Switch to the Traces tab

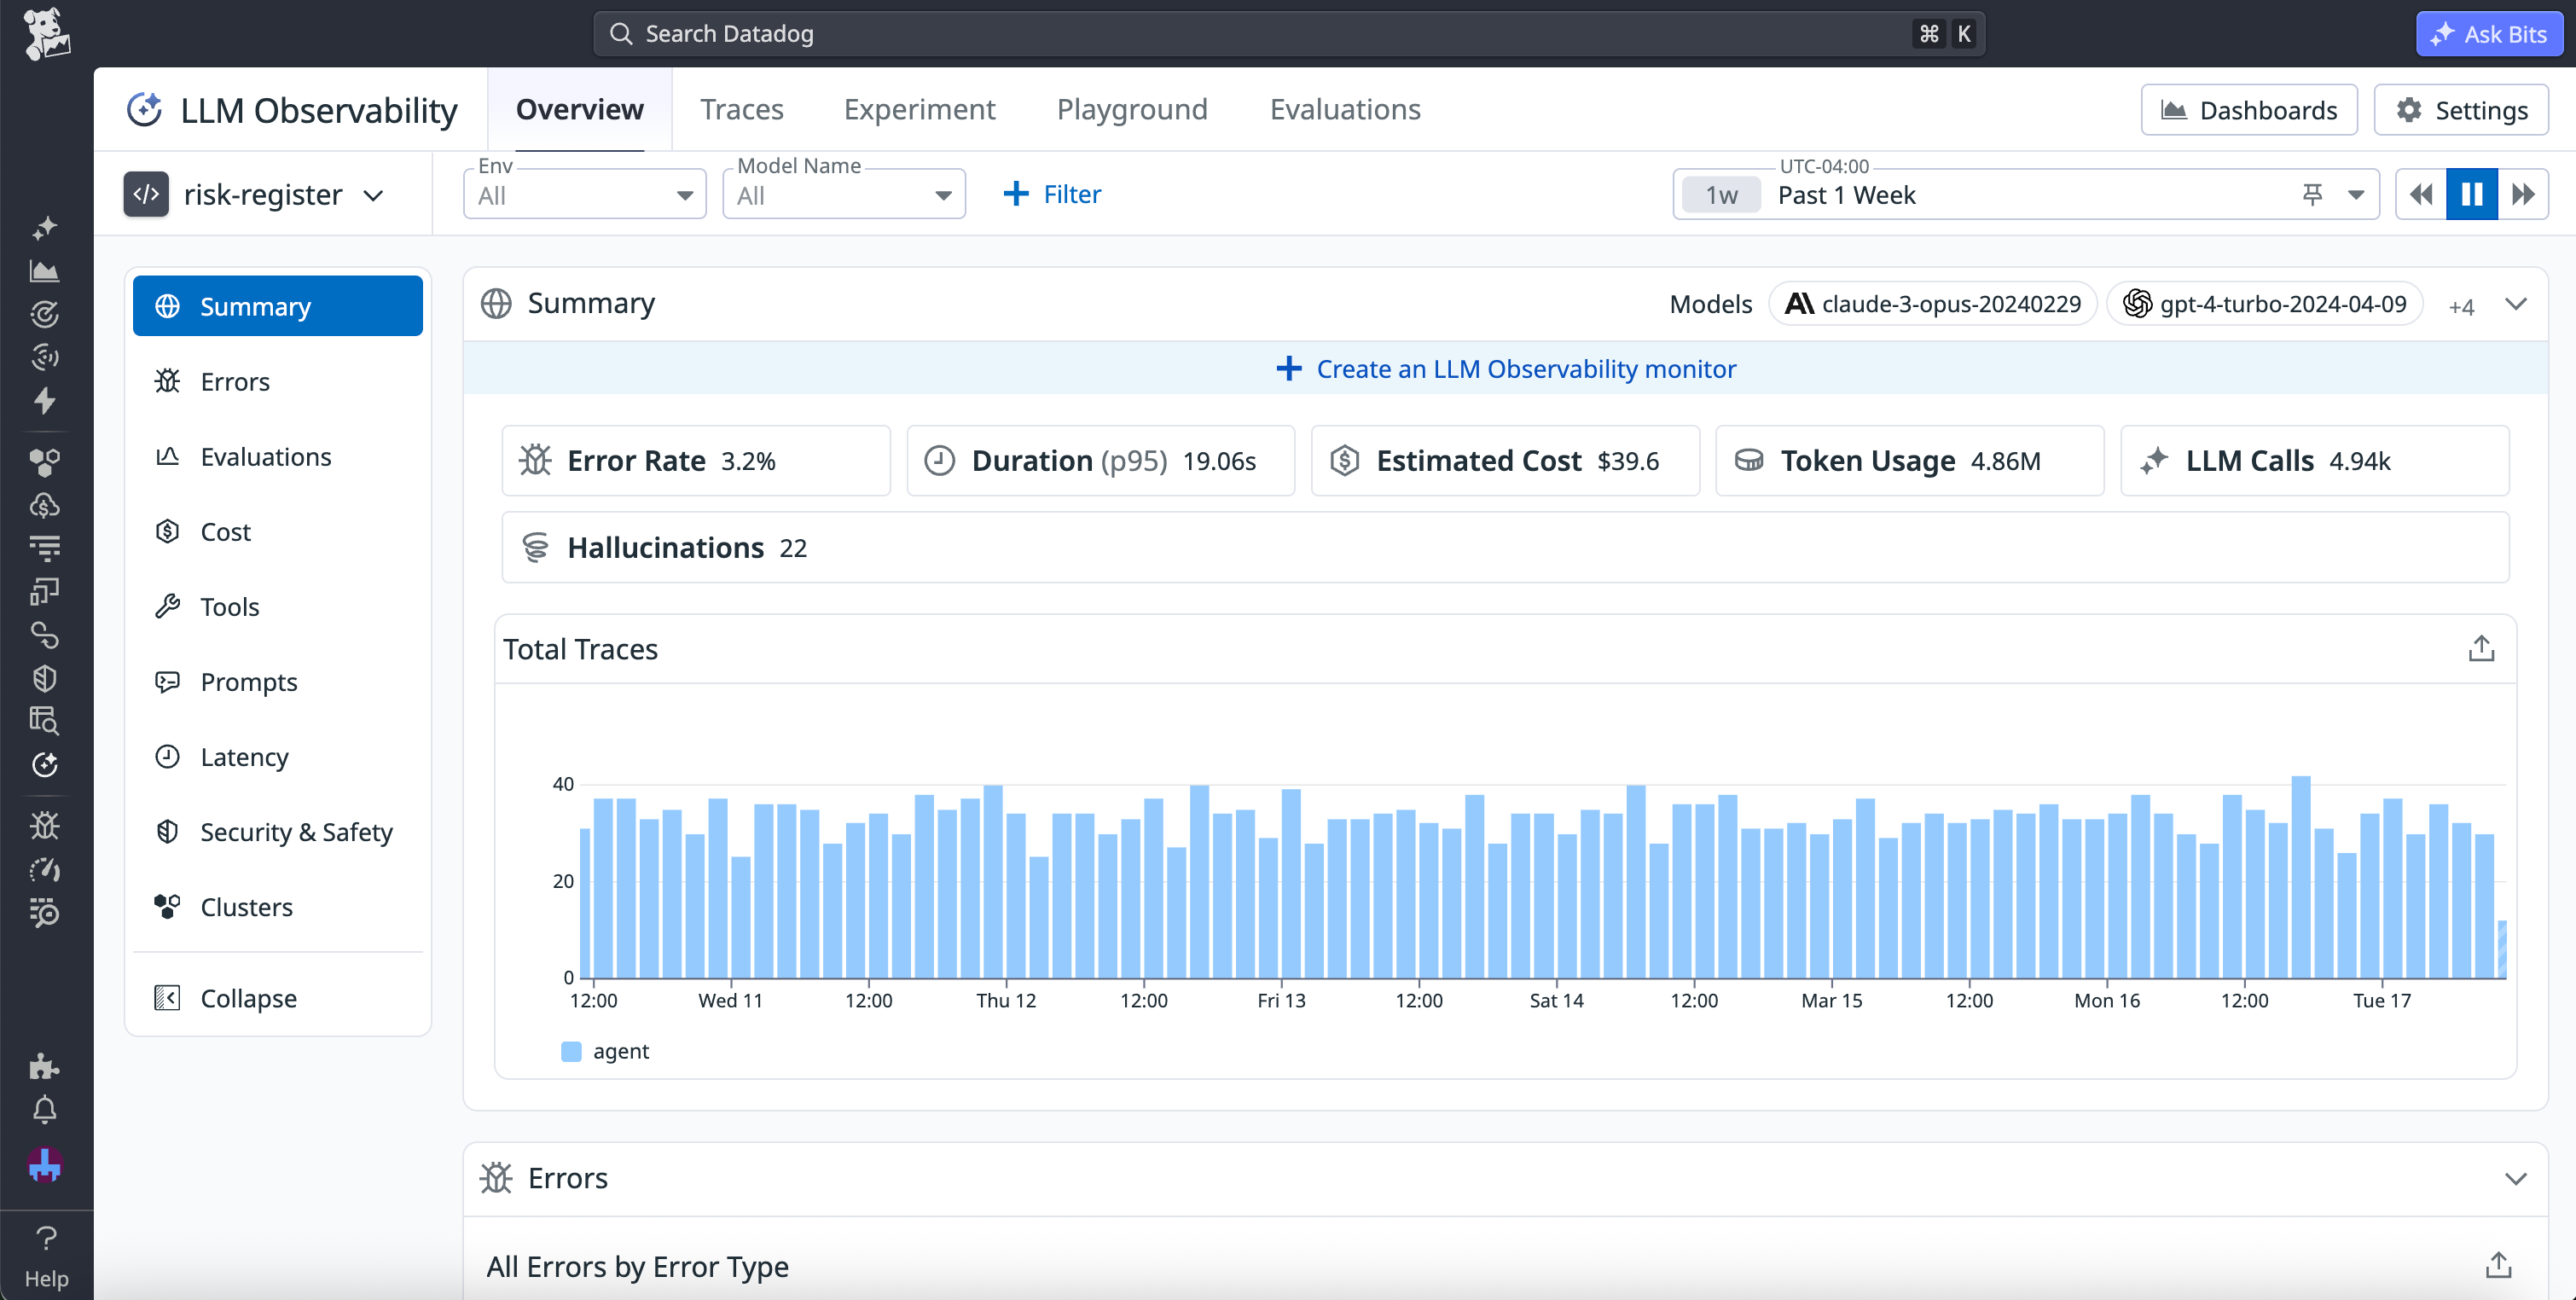pyautogui.click(x=742, y=109)
